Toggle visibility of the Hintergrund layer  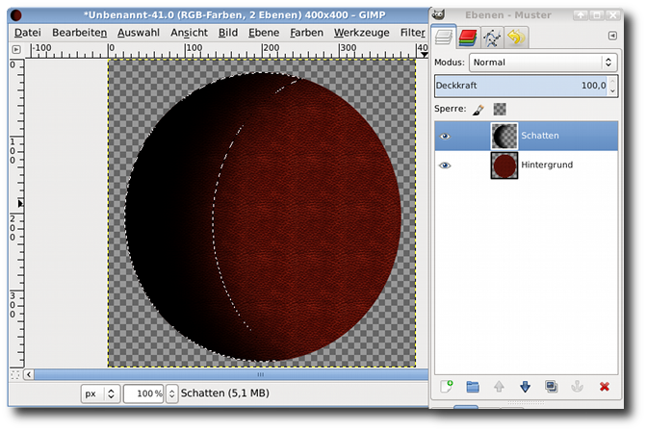tap(445, 165)
